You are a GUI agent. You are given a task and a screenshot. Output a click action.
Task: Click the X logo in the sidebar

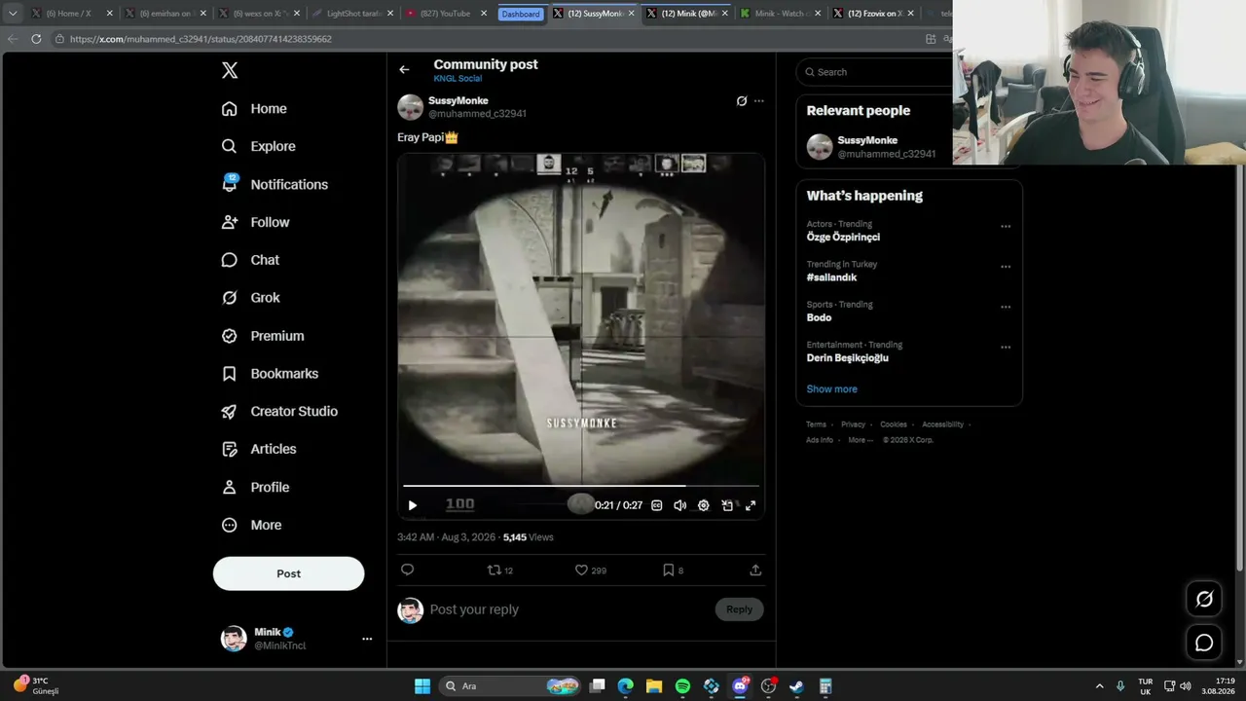(230, 70)
